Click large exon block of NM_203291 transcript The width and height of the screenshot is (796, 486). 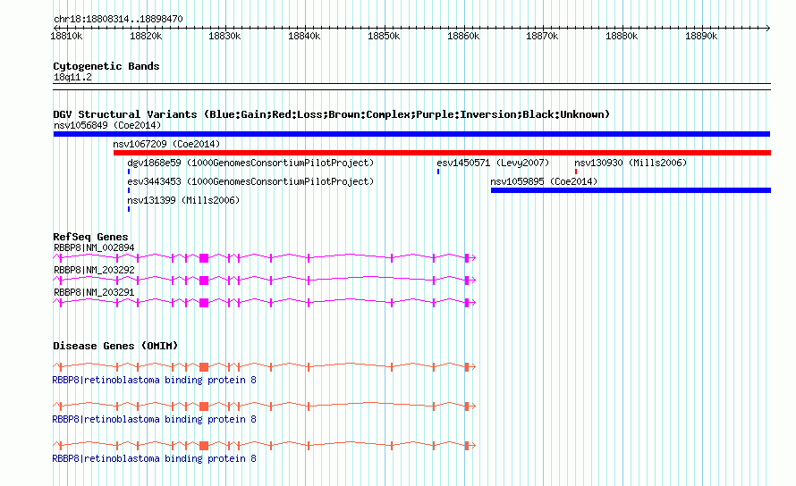[204, 303]
